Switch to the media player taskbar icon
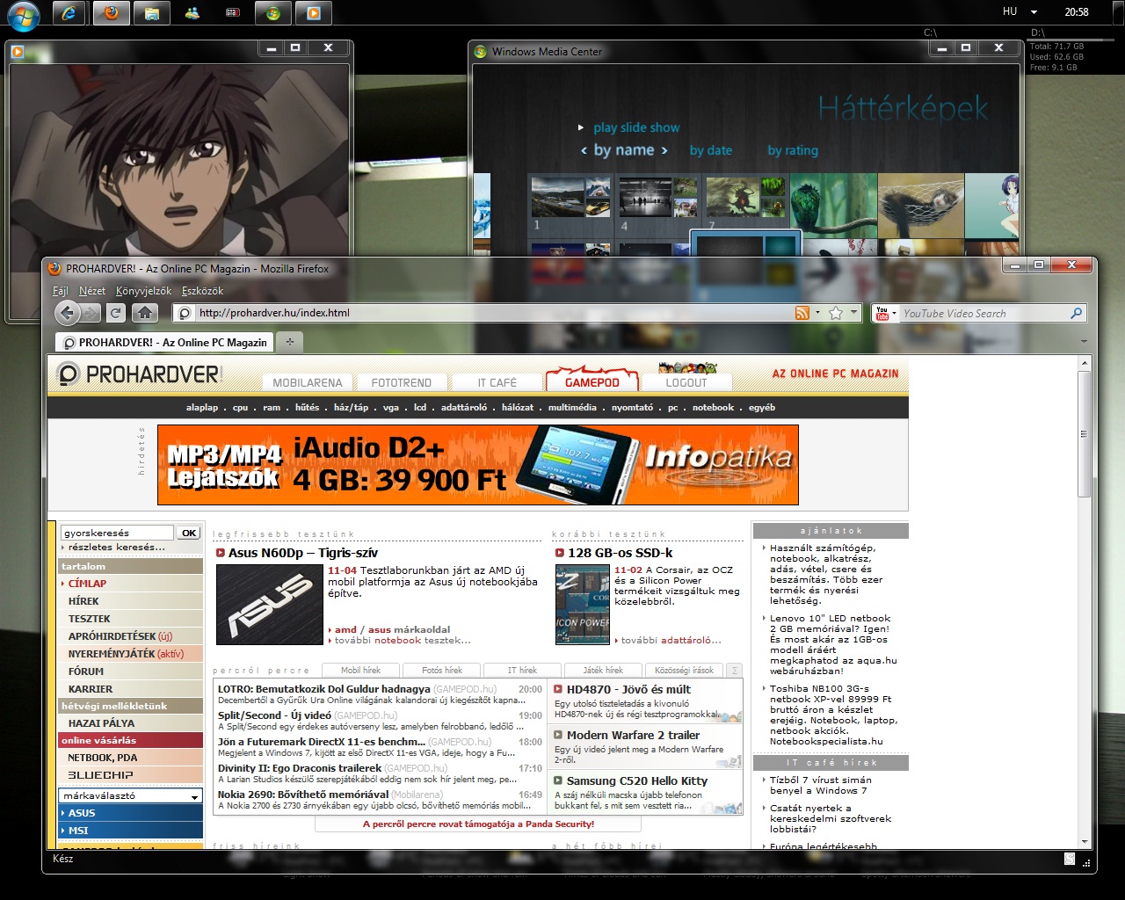 [x=314, y=12]
